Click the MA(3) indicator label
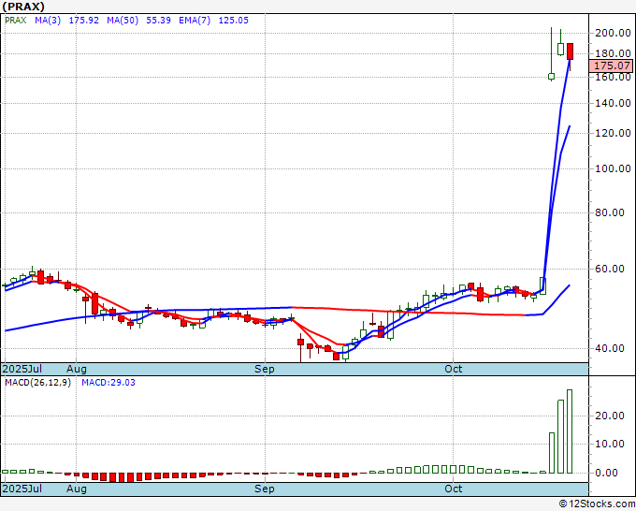636x511 pixels. pyautogui.click(x=48, y=21)
